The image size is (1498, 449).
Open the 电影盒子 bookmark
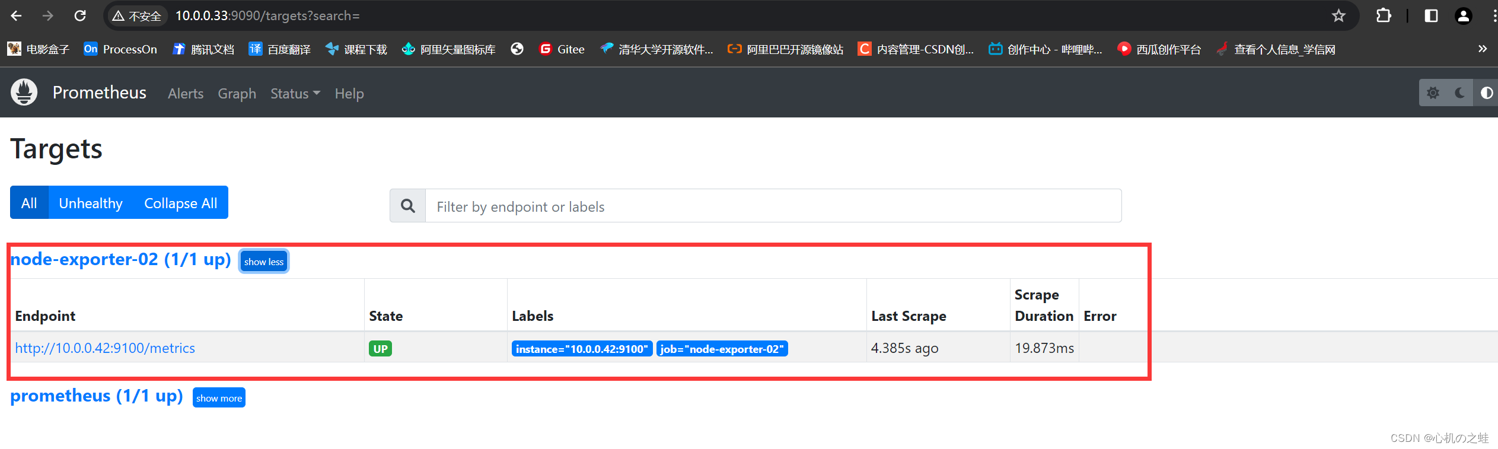coord(39,49)
